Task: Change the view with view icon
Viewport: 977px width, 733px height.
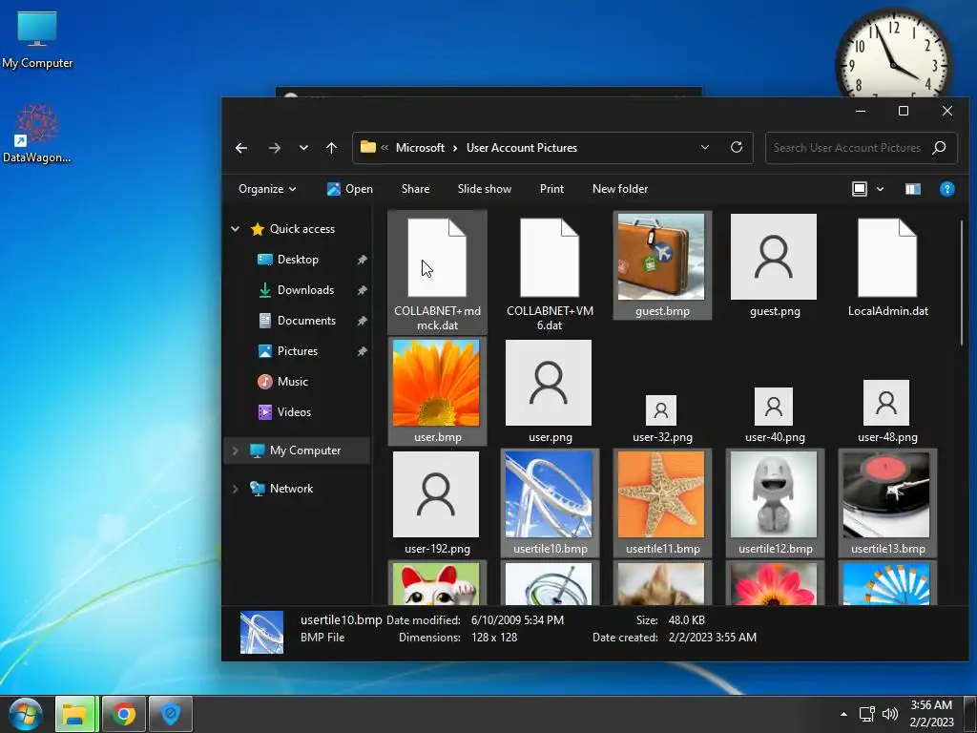Action: coord(860,189)
